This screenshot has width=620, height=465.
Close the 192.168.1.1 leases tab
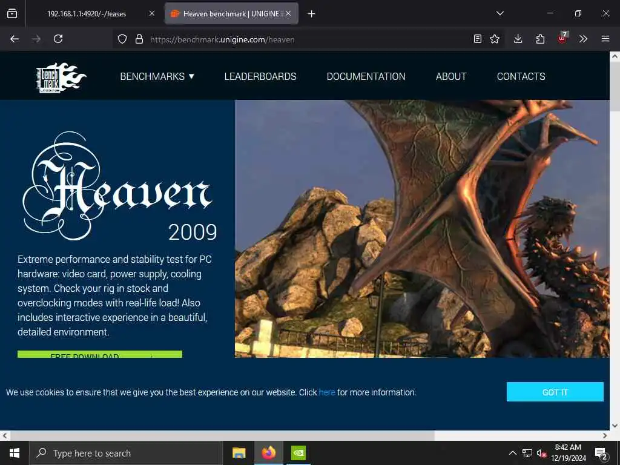(x=152, y=13)
